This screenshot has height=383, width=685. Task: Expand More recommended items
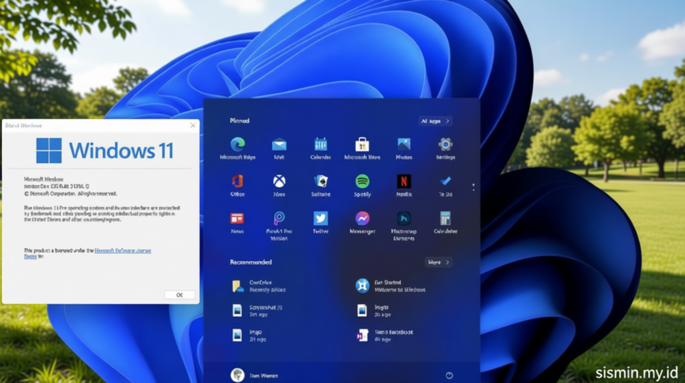coord(438,262)
